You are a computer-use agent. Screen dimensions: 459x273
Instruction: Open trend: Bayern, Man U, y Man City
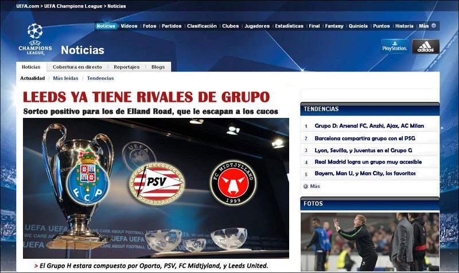(365, 173)
